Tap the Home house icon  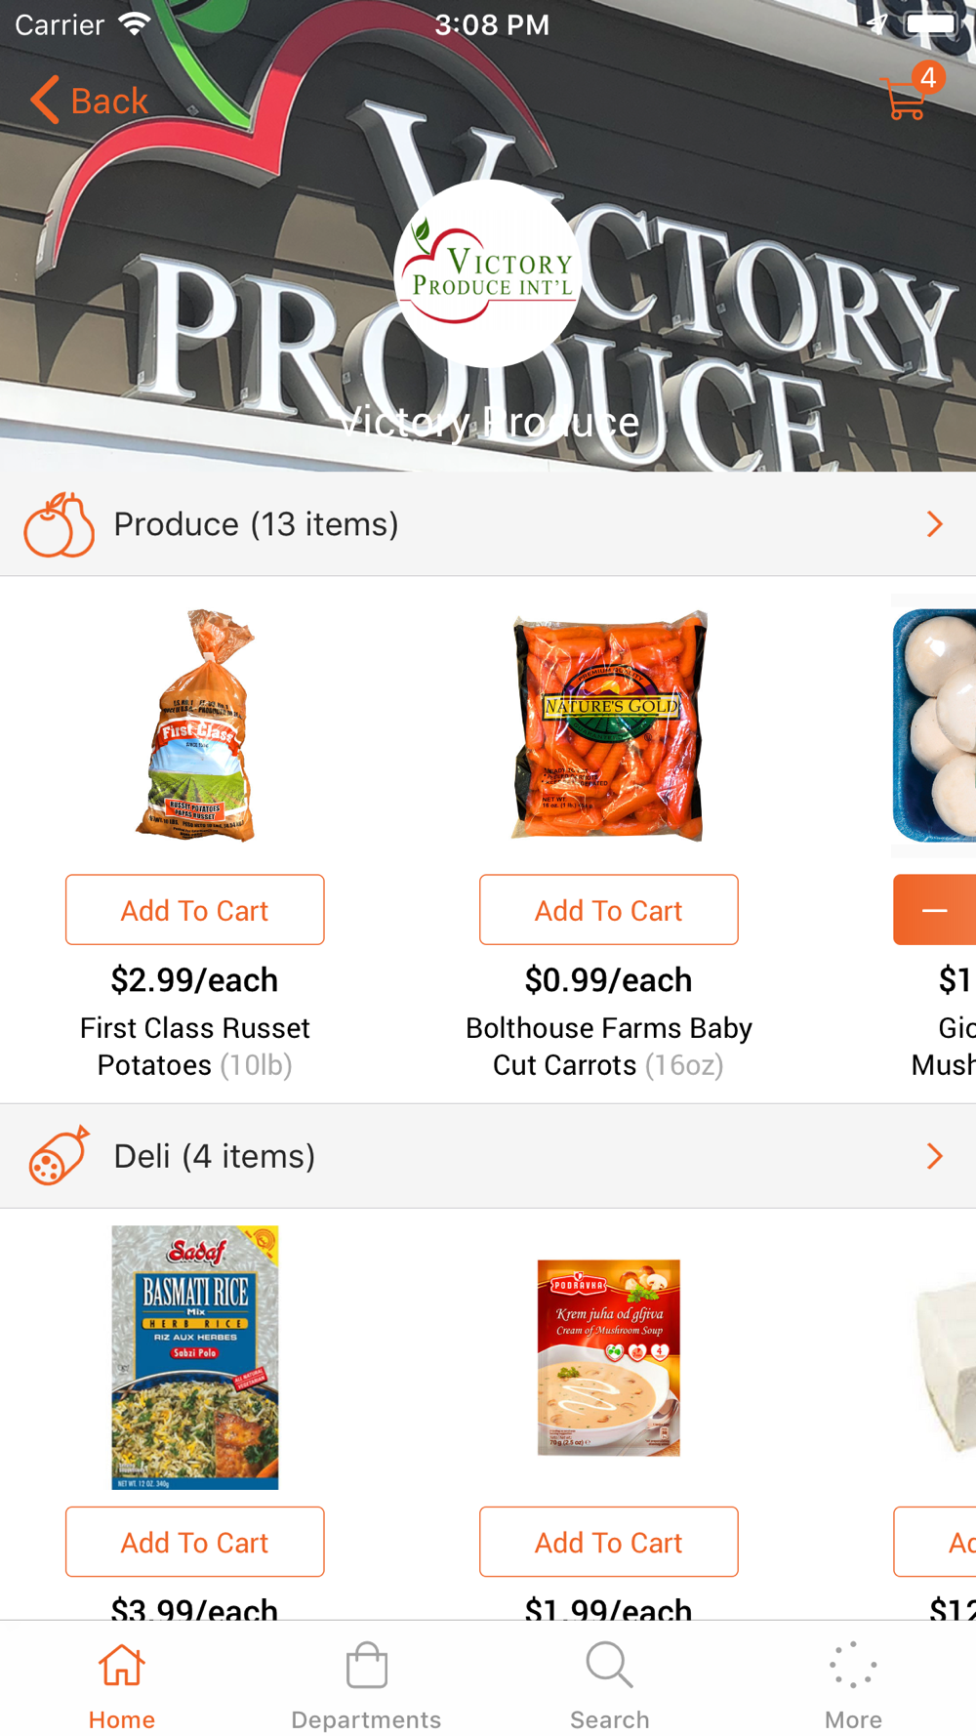tap(121, 1666)
